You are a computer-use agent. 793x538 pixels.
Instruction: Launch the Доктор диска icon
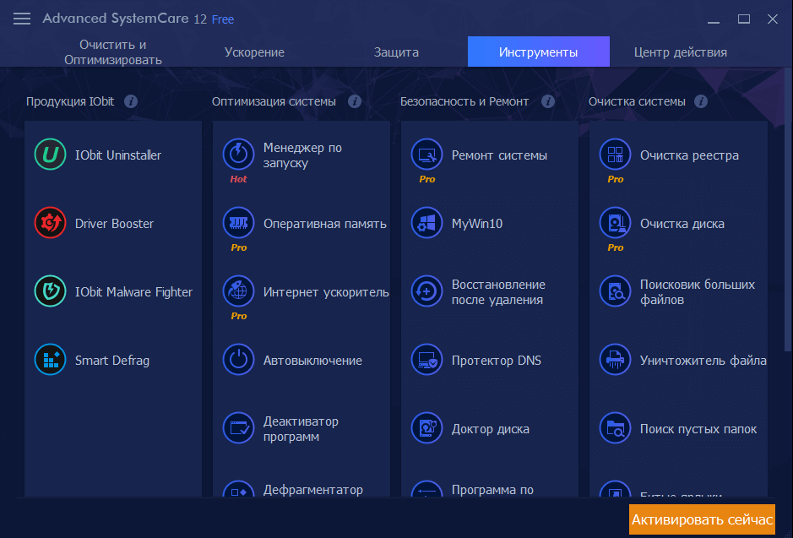click(x=426, y=429)
